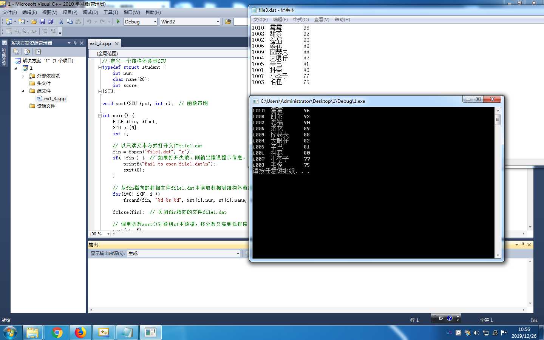
Task: Click the Action Center flag tray icon
Action: click(x=504, y=333)
